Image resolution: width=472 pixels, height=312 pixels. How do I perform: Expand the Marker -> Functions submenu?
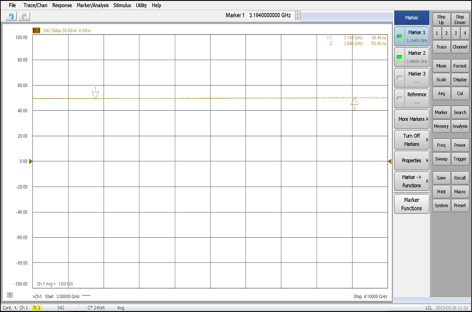click(x=411, y=181)
